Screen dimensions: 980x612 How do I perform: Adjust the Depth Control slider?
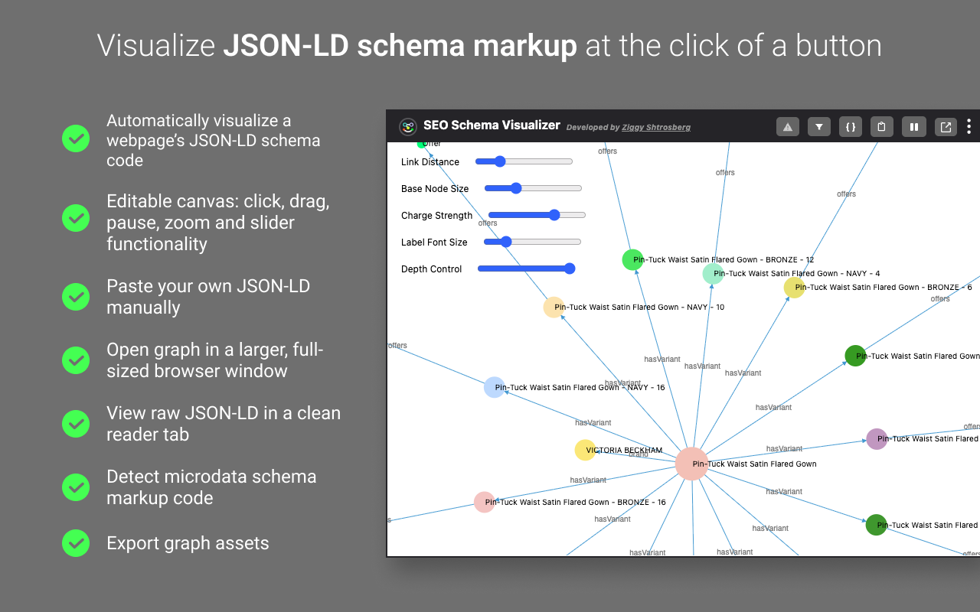(526, 269)
